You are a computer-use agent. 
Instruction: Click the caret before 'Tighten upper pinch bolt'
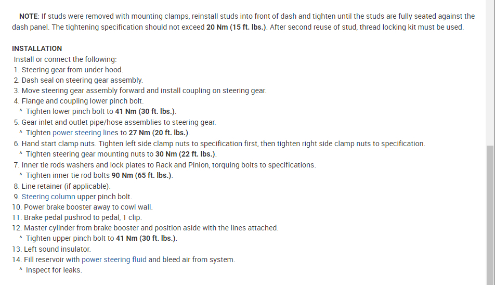point(20,239)
